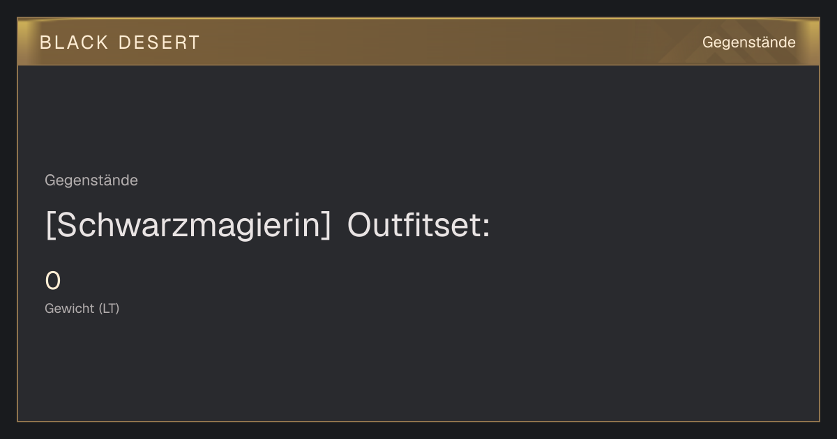Click the opening bracket of the title
837x439 pixels.
tap(50, 226)
